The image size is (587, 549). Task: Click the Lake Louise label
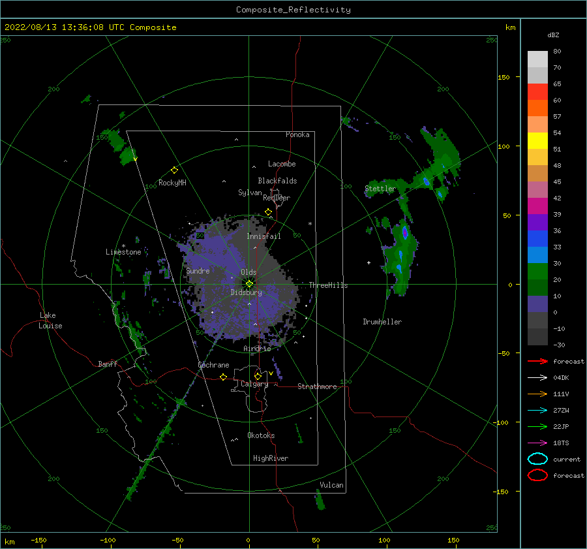(50, 321)
